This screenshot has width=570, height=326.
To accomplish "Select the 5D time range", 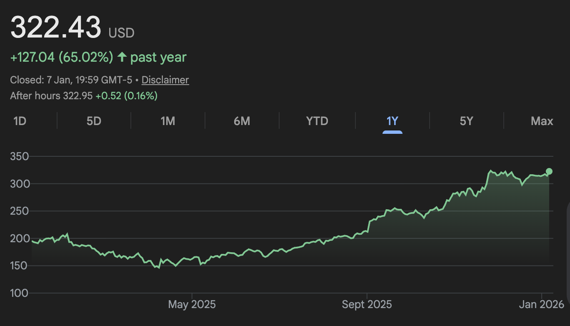I will click(93, 121).
